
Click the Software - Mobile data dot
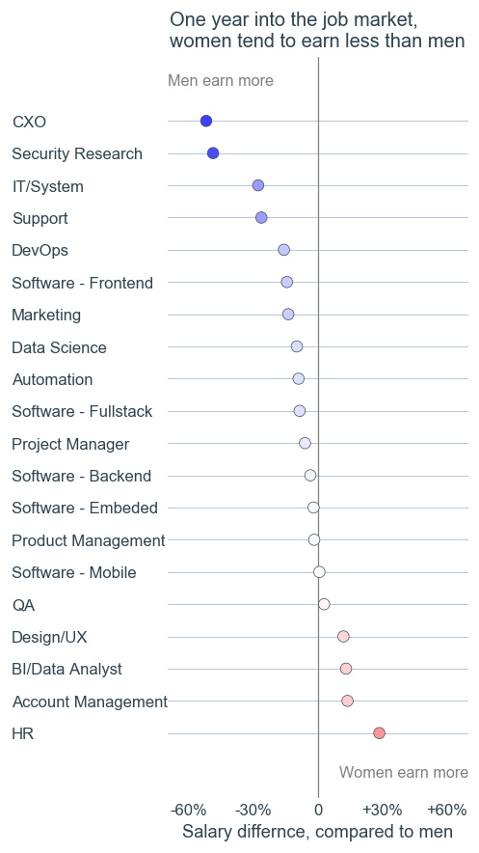click(x=319, y=572)
